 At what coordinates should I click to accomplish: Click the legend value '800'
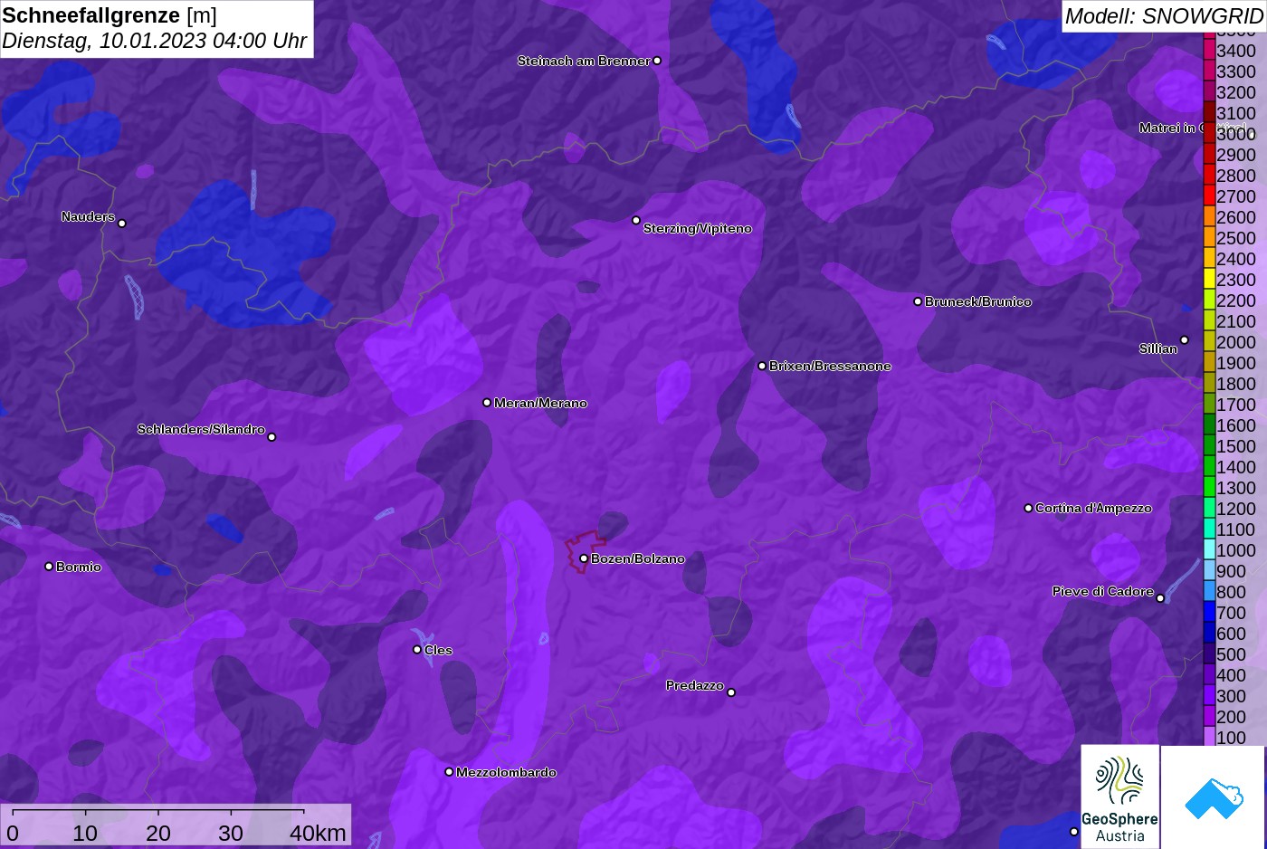pos(1231,592)
